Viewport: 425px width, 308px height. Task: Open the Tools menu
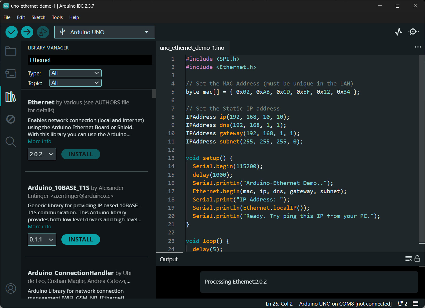57,17
